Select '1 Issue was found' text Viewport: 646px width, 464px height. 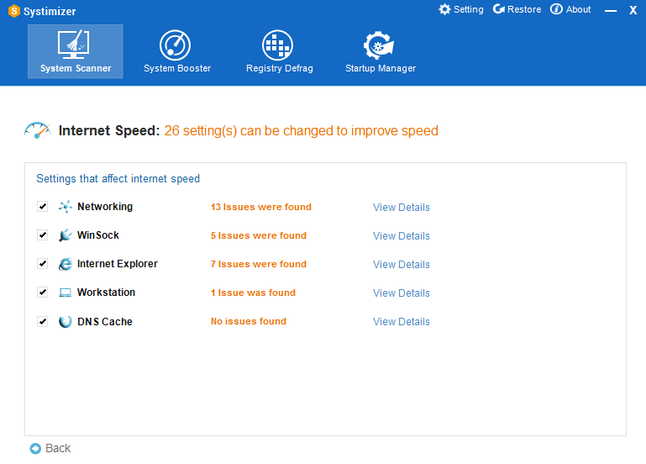(x=254, y=293)
